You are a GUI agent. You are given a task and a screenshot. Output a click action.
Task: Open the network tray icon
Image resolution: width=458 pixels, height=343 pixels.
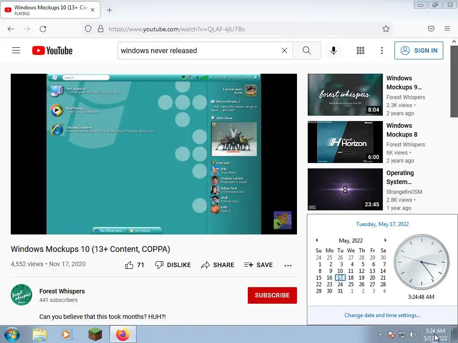pos(402,335)
